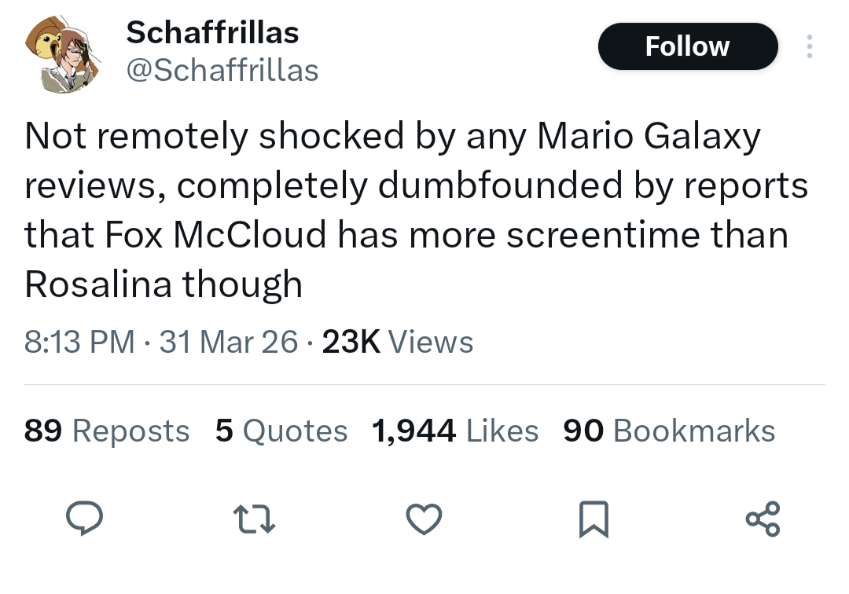Open the 23K Views analytics
The height and width of the screenshot is (594, 849).
click(398, 342)
